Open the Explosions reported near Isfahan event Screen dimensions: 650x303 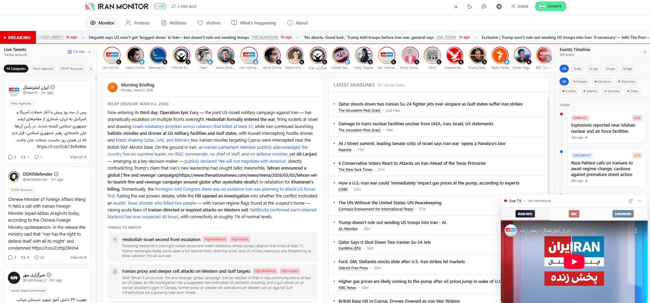(x=606, y=127)
